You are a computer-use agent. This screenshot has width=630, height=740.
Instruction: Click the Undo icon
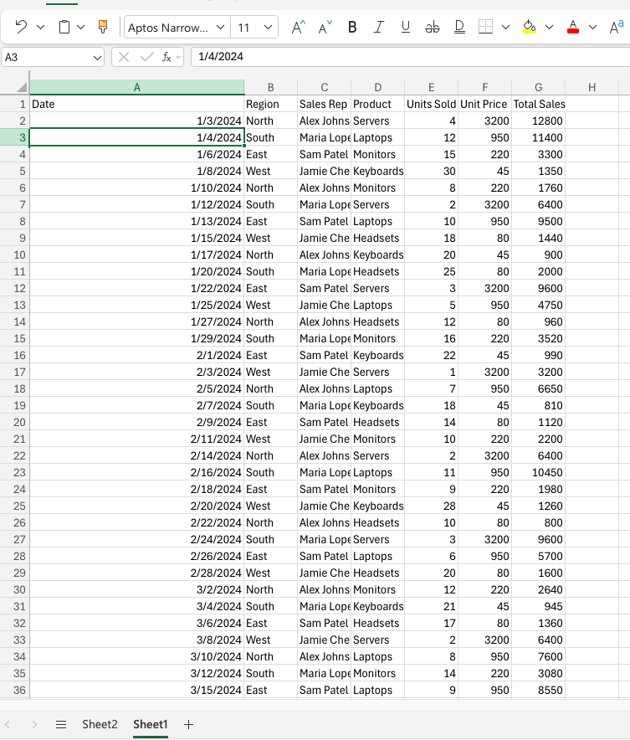coord(21,27)
